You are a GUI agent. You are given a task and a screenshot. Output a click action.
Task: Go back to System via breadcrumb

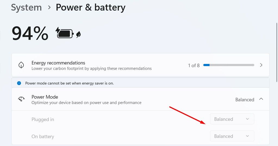[x=26, y=7]
